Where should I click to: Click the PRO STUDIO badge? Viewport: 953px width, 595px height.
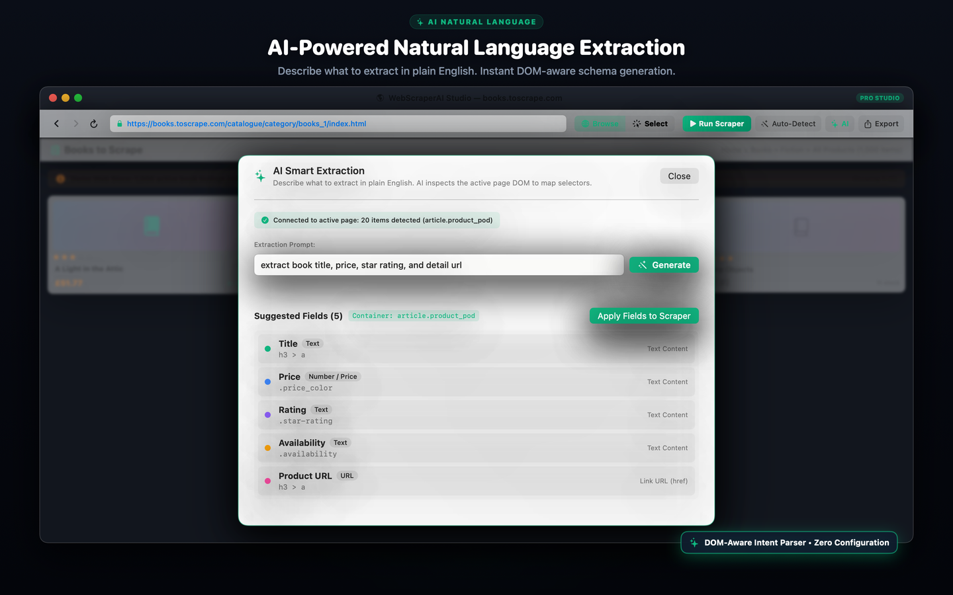880,98
